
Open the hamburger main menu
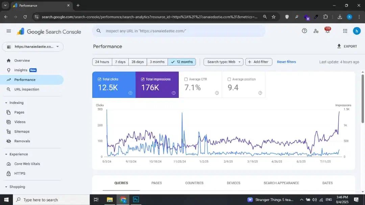9,31
